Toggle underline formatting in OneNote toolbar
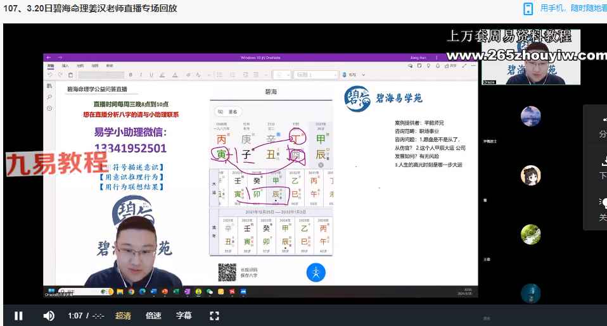607x326 pixels. [x=151, y=75]
